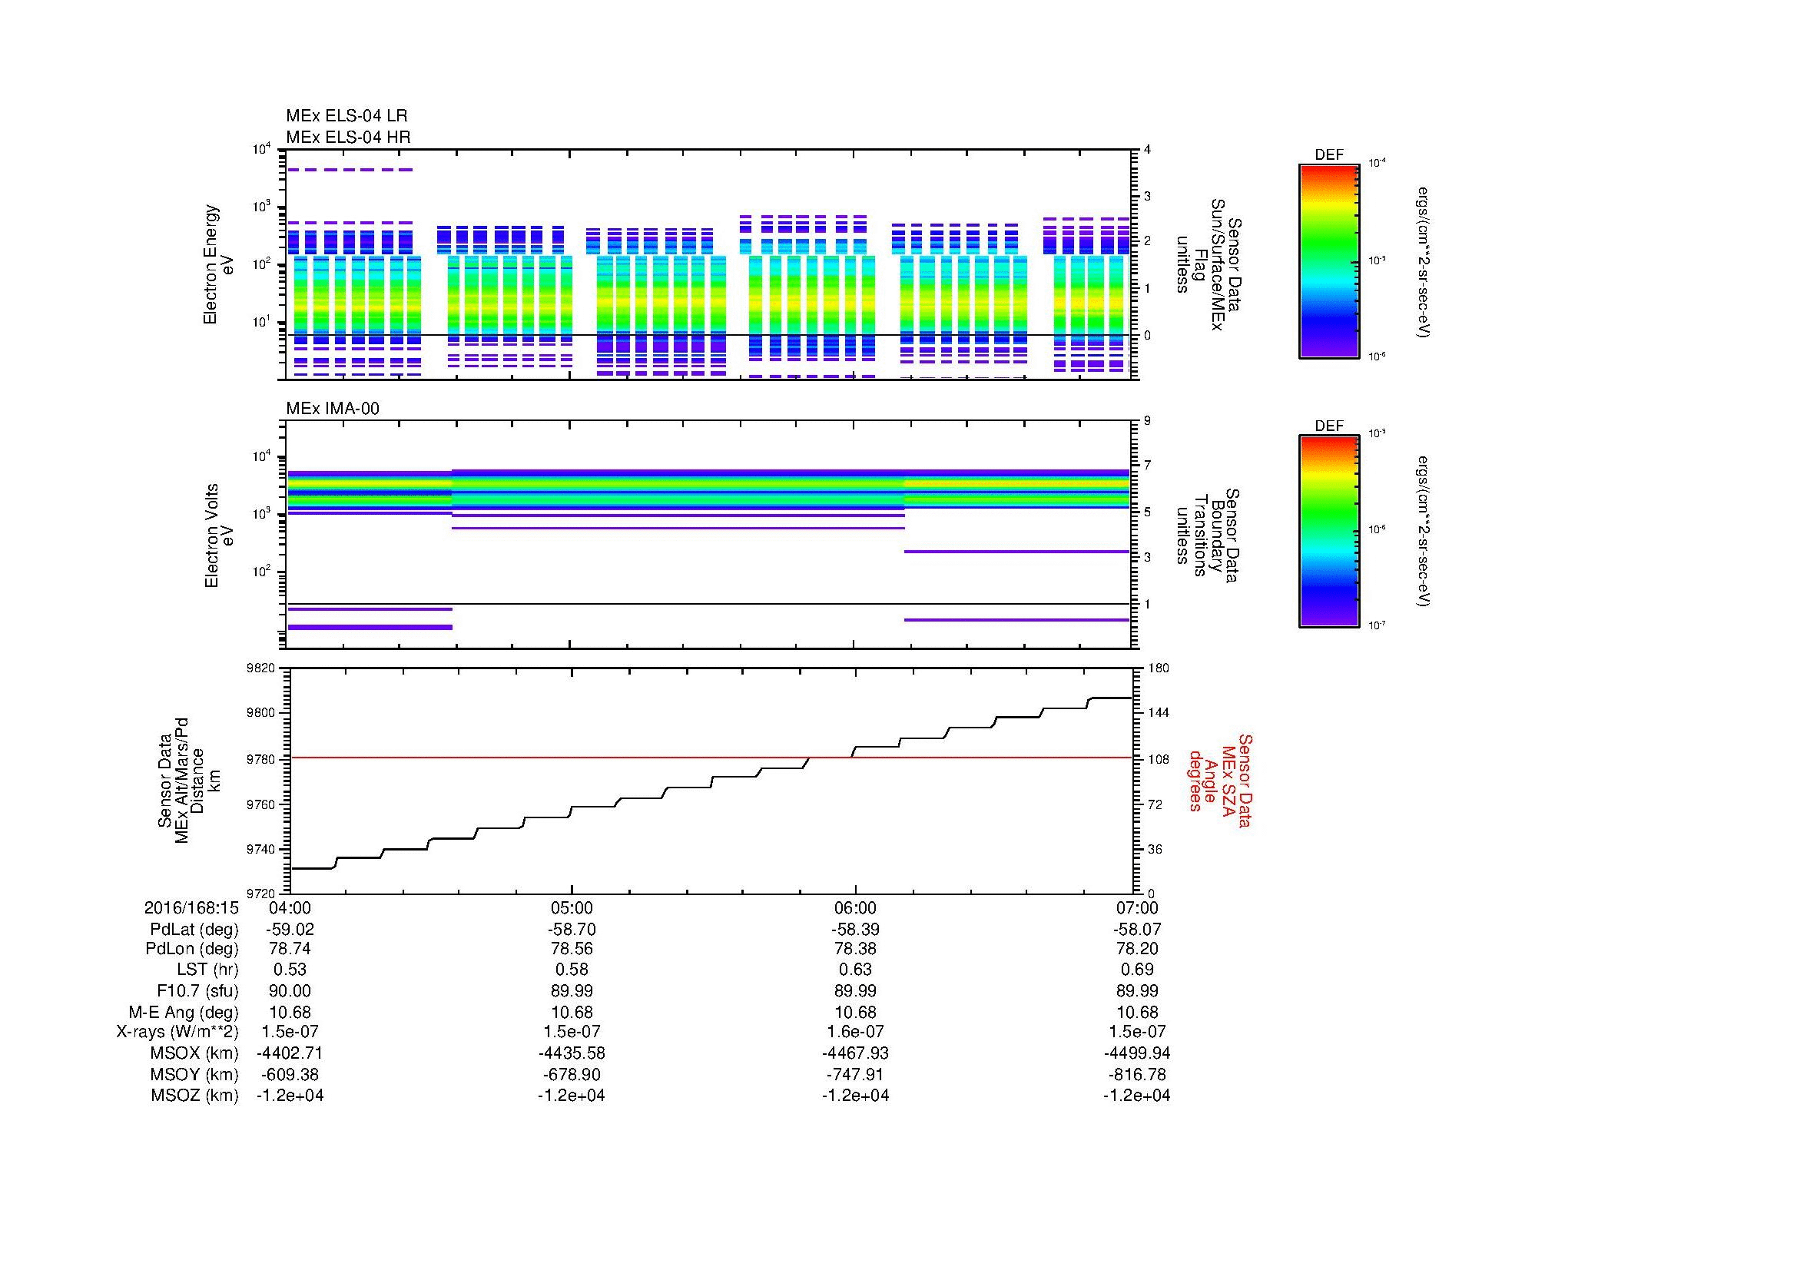Click the 'MSOY (km)' row label

click(x=194, y=1074)
